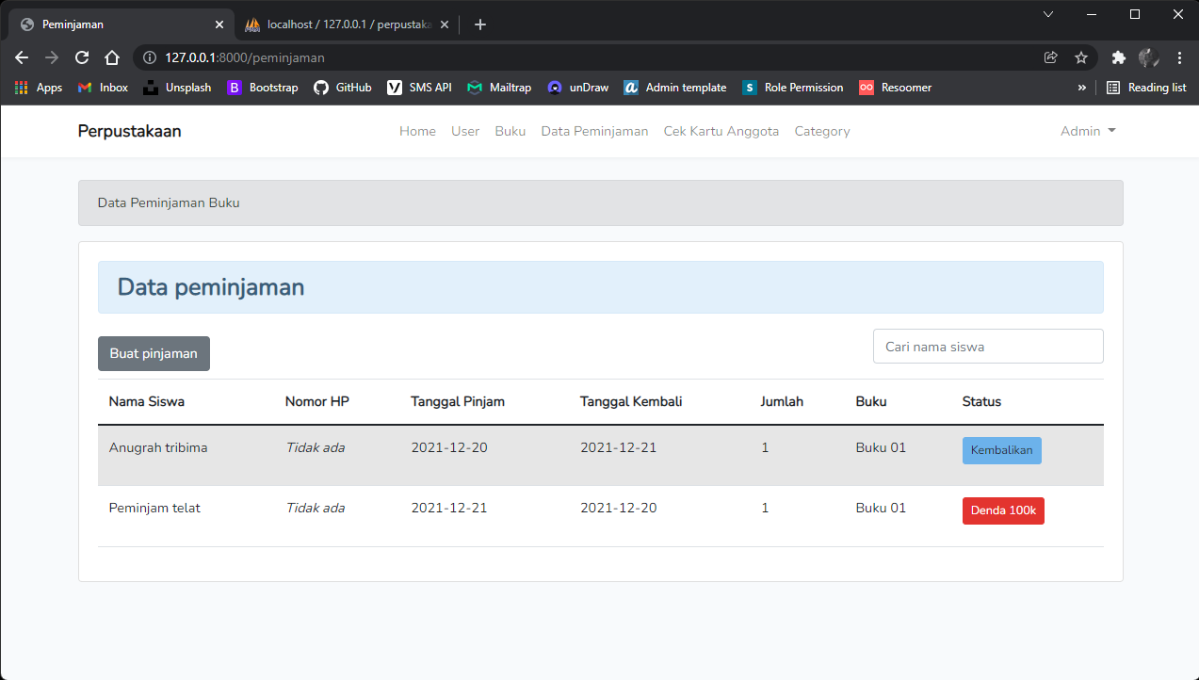The width and height of the screenshot is (1199, 680).
Task: Open the GitHub bookmark
Action: pos(342,88)
